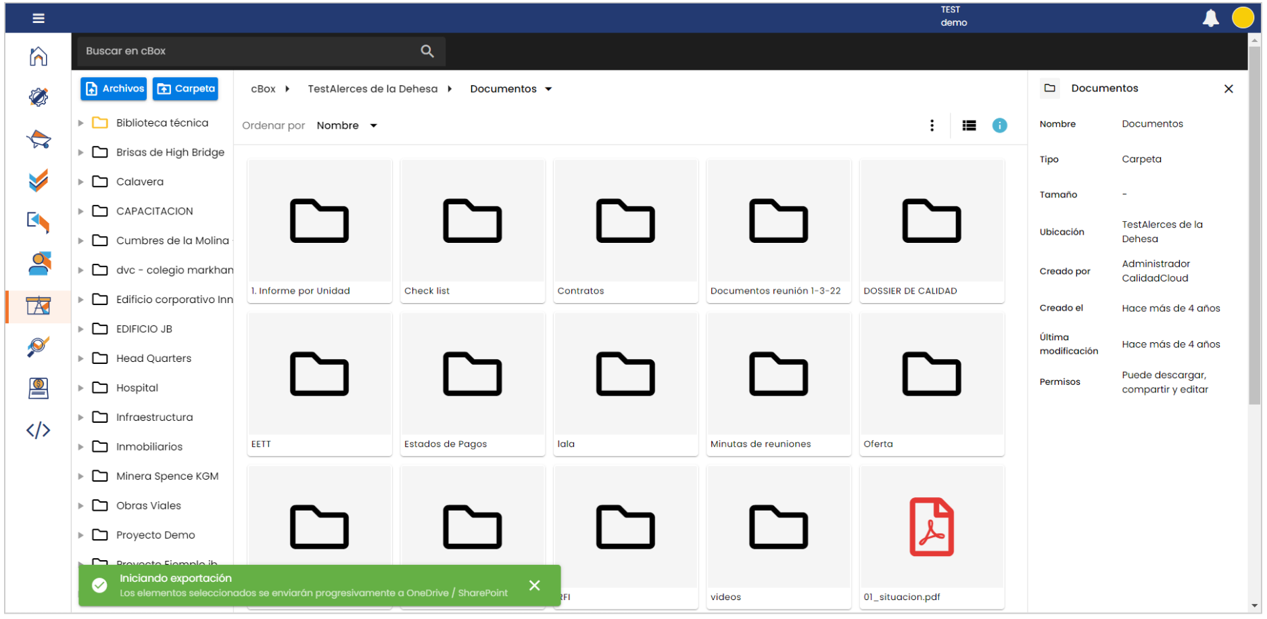Click the search magnifier icon

pyautogui.click(x=427, y=51)
